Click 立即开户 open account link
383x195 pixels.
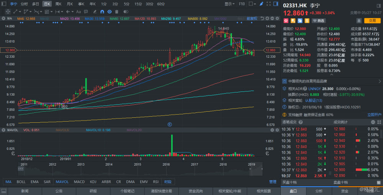pos(374,115)
